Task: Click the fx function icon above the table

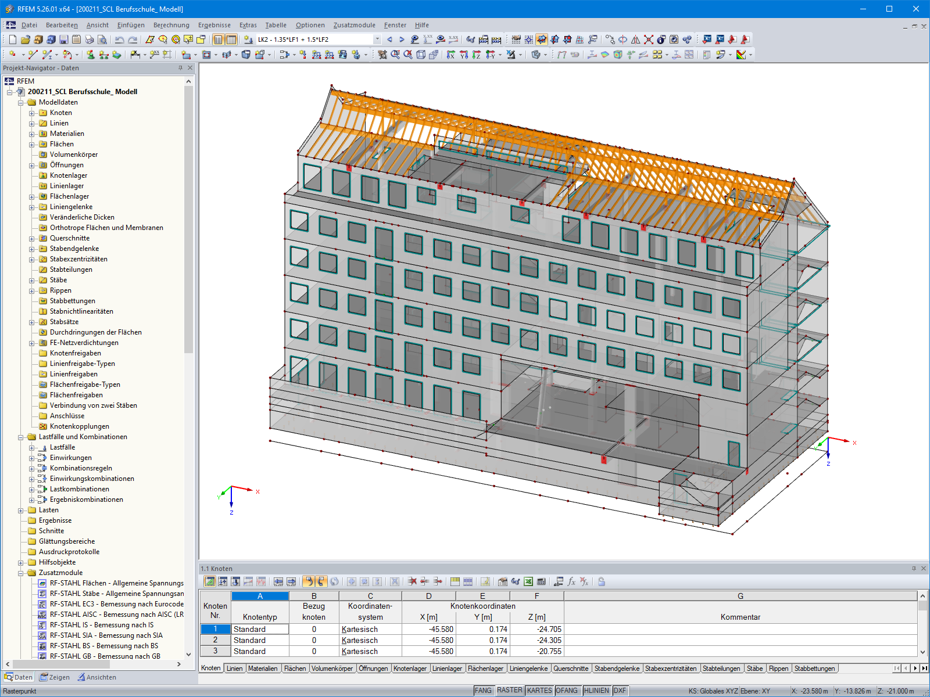Action: 573,581
